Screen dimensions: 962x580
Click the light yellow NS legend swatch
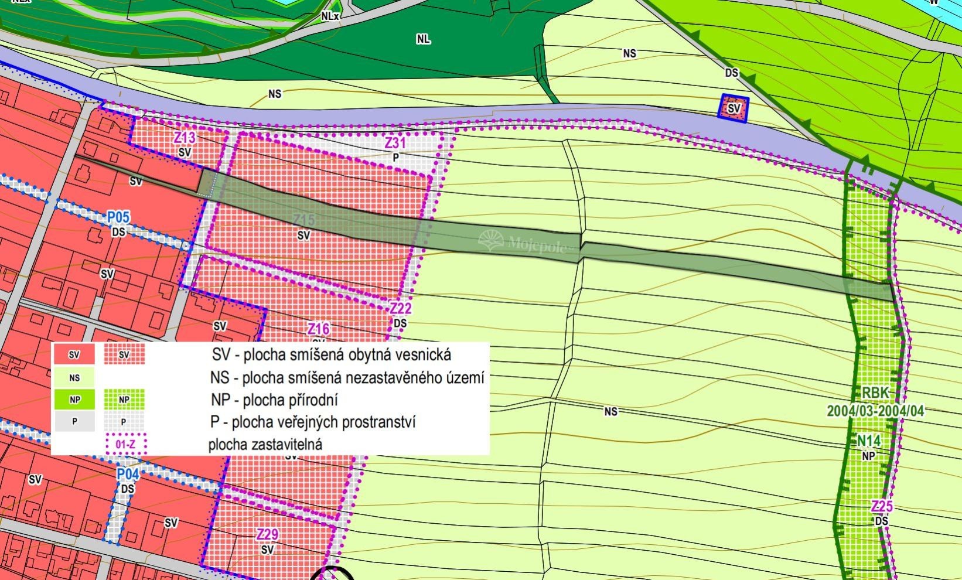point(74,377)
